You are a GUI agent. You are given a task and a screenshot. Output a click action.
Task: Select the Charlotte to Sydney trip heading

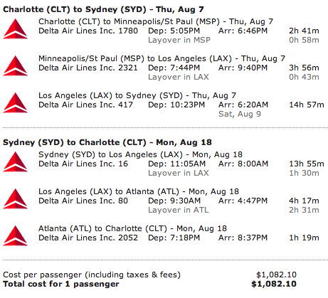pos(103,9)
